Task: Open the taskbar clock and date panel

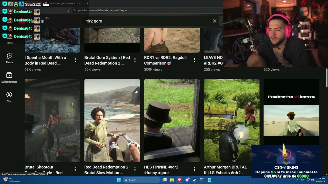Action: [x=321, y=180]
